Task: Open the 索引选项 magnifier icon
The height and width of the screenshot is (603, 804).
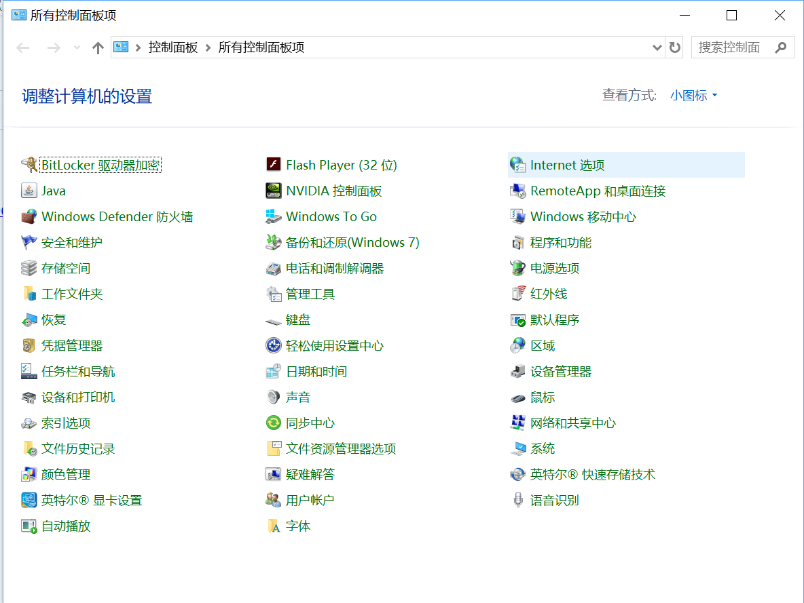Action: click(29, 423)
